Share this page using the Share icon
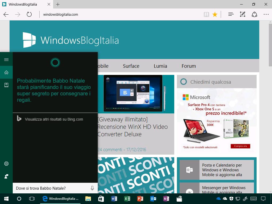272x204 pixels. (254, 14)
